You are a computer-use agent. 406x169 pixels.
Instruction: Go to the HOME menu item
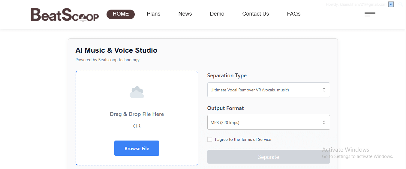click(x=121, y=14)
